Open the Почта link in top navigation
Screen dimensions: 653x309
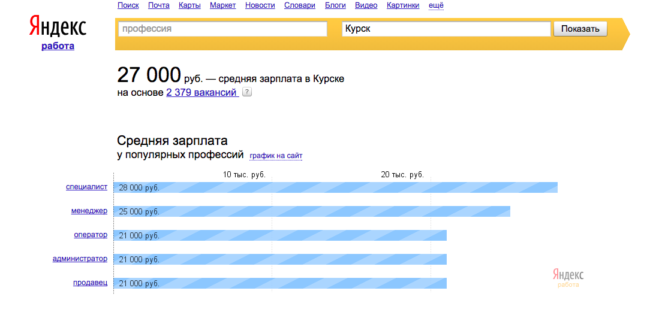pos(159,5)
